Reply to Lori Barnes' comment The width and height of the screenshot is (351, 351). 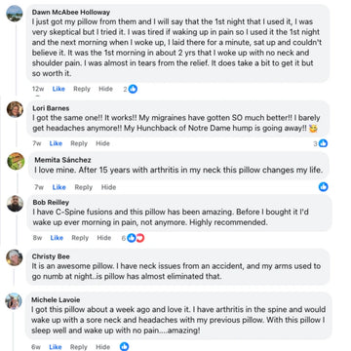pyautogui.click(x=79, y=143)
